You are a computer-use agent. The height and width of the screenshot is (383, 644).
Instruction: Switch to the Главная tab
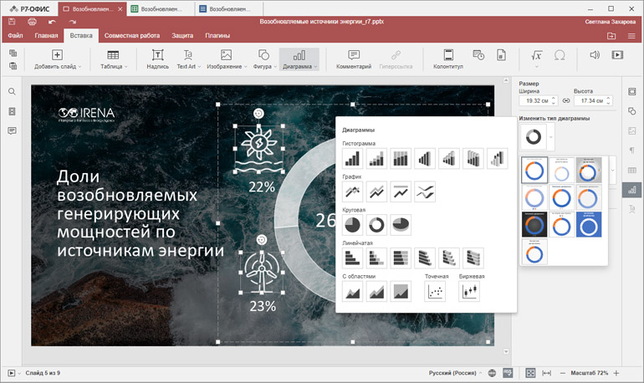point(46,36)
